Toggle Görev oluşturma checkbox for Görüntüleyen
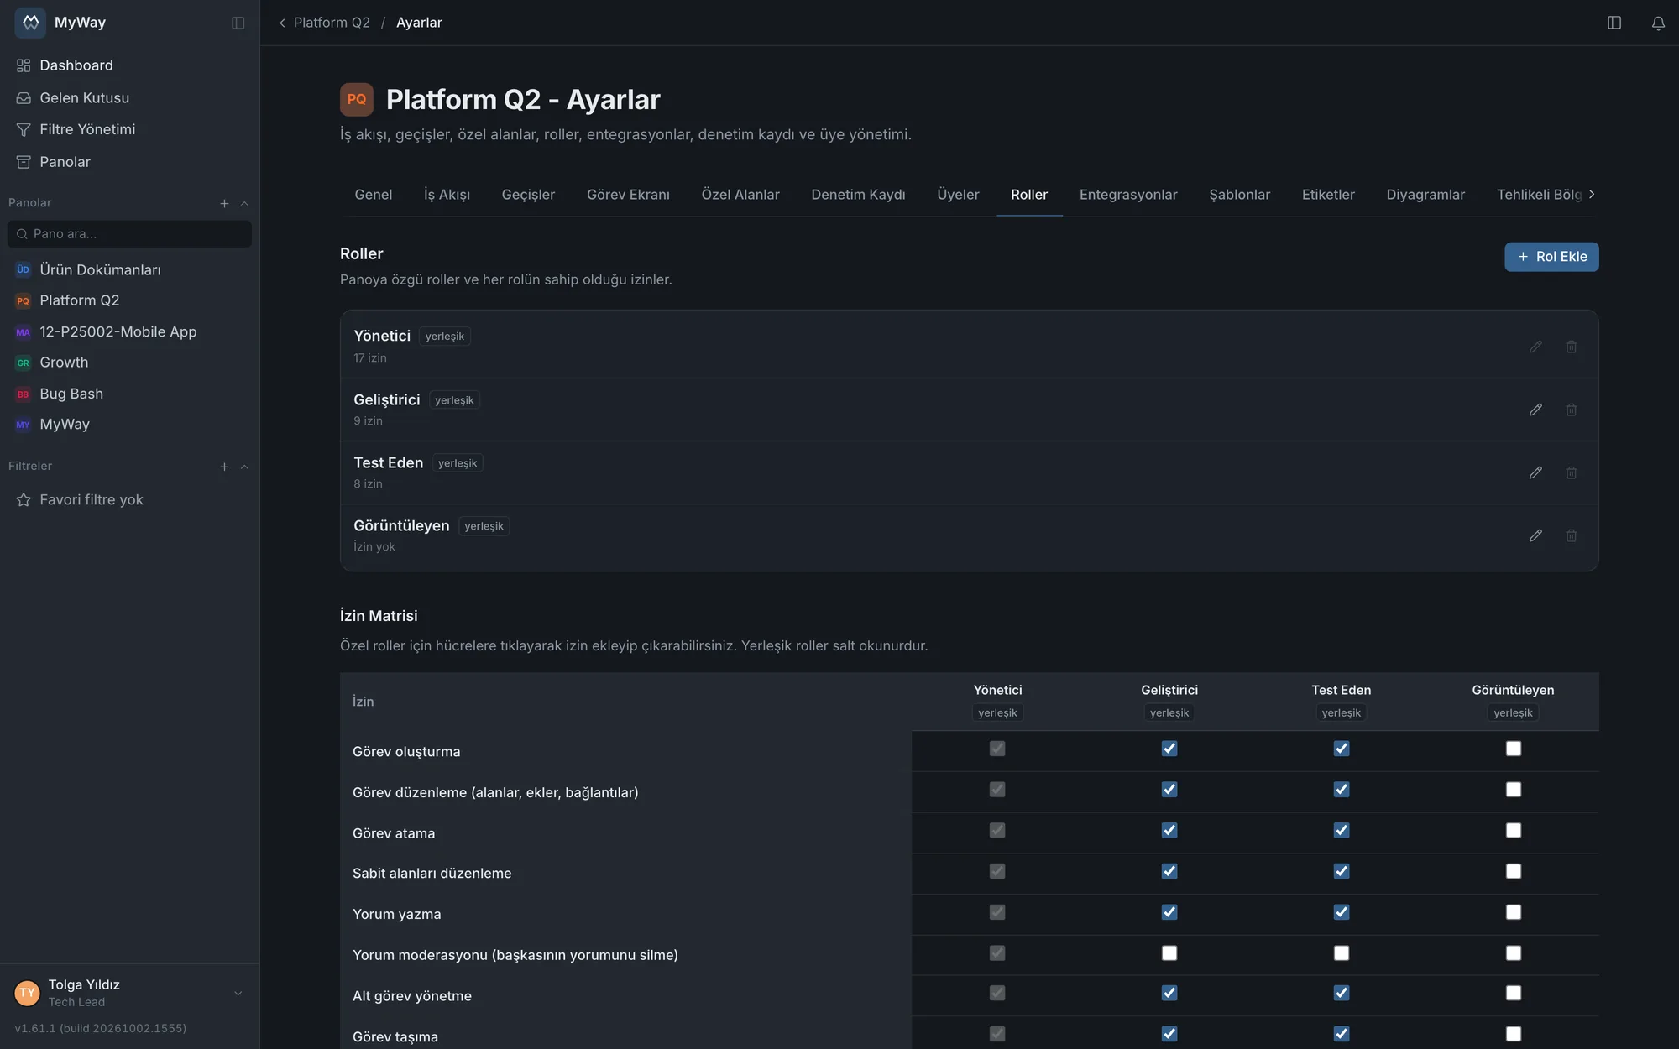The image size is (1679, 1049). click(1513, 749)
